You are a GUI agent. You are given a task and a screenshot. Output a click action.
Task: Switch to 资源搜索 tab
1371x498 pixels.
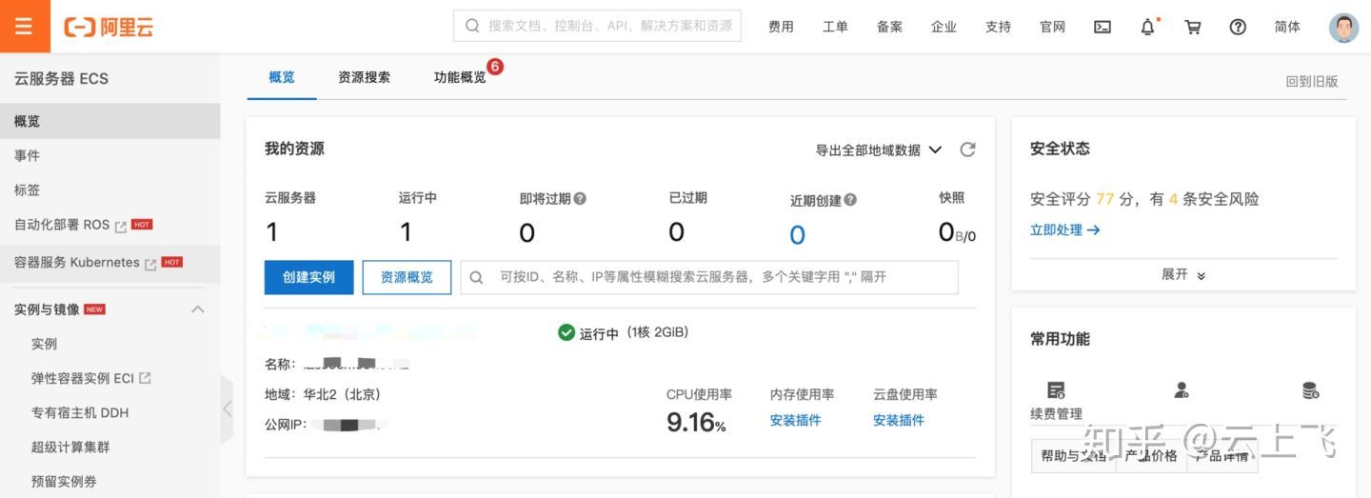coord(364,77)
